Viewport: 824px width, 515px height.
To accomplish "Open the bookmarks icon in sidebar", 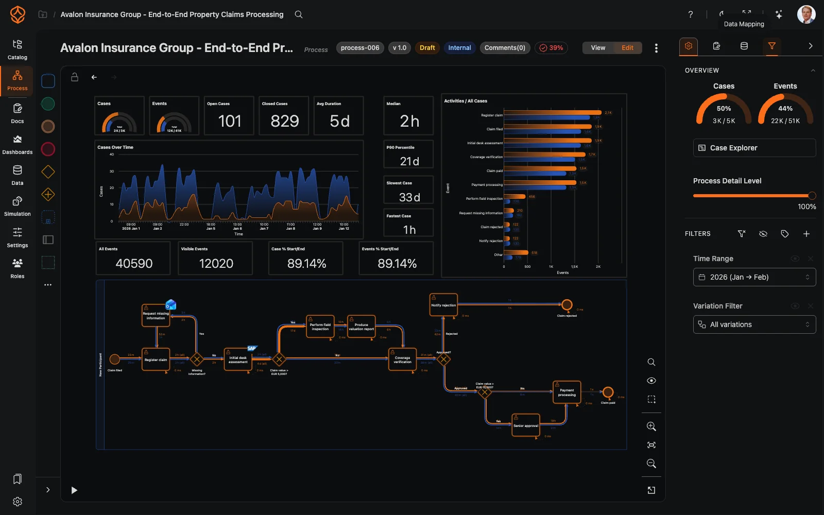I will [x=17, y=479].
